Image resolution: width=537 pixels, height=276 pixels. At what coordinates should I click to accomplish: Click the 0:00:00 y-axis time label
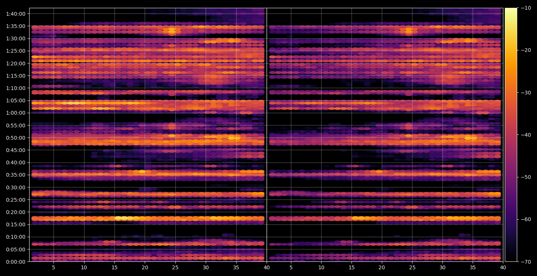[x=16, y=261]
